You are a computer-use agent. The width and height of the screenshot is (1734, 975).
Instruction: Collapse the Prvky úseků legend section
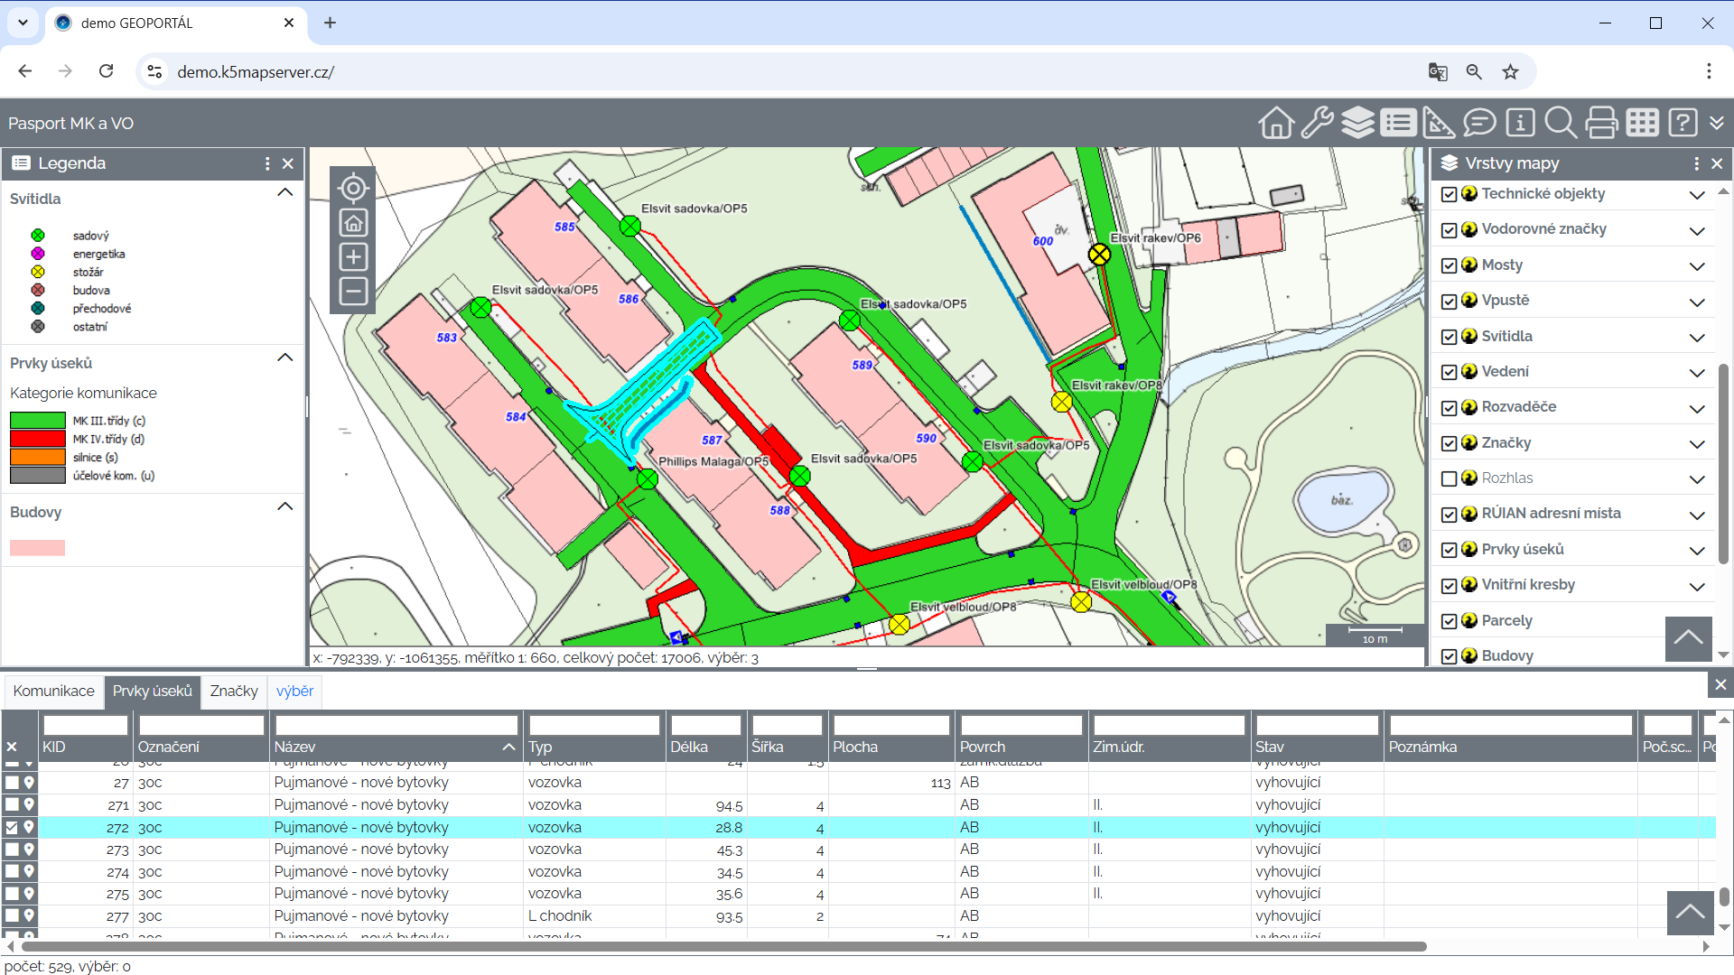pyautogui.click(x=285, y=357)
